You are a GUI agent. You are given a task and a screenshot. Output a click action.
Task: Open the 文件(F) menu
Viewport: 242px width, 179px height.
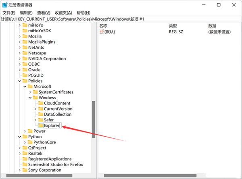point(9,13)
